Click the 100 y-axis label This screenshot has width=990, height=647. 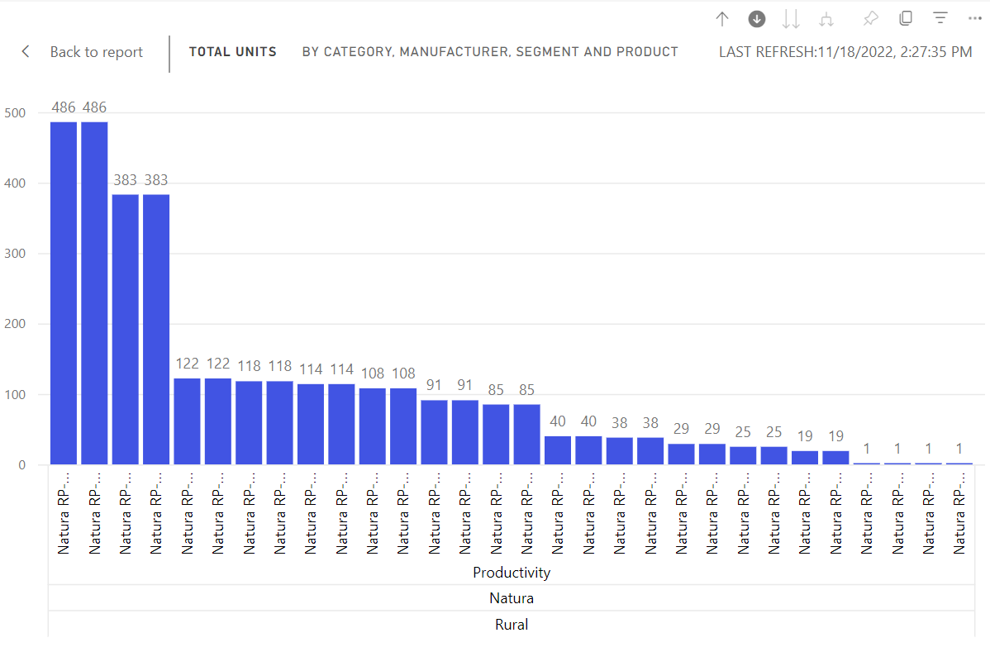pyautogui.click(x=15, y=394)
